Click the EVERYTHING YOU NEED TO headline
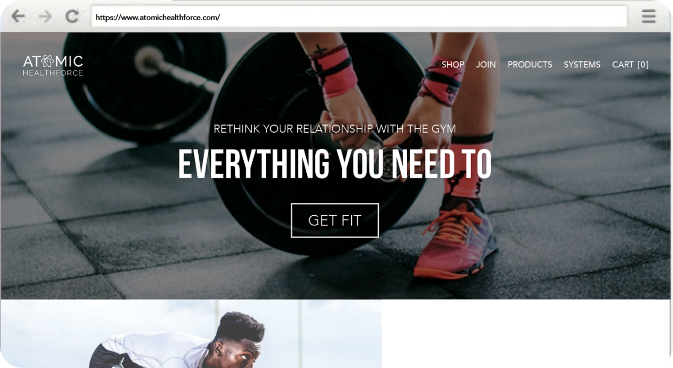The image size is (673, 368). 334,164
